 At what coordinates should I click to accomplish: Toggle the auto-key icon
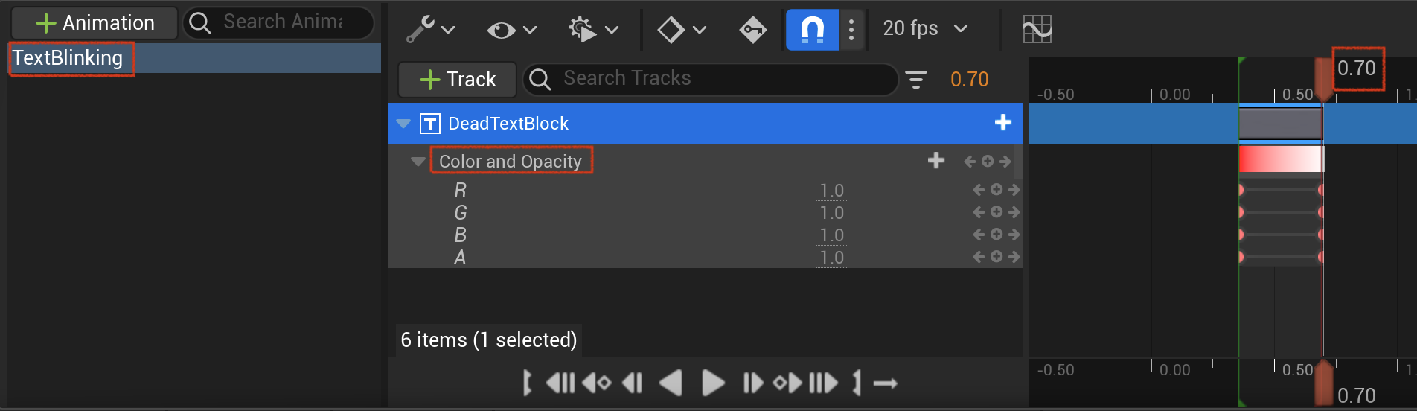tap(752, 30)
